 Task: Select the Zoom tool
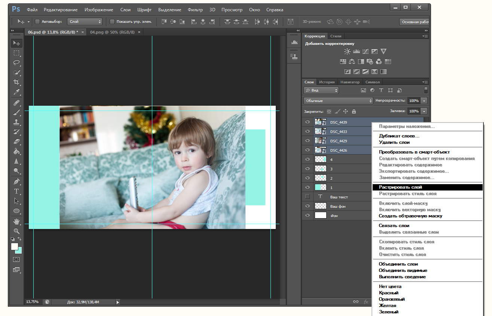[16, 231]
